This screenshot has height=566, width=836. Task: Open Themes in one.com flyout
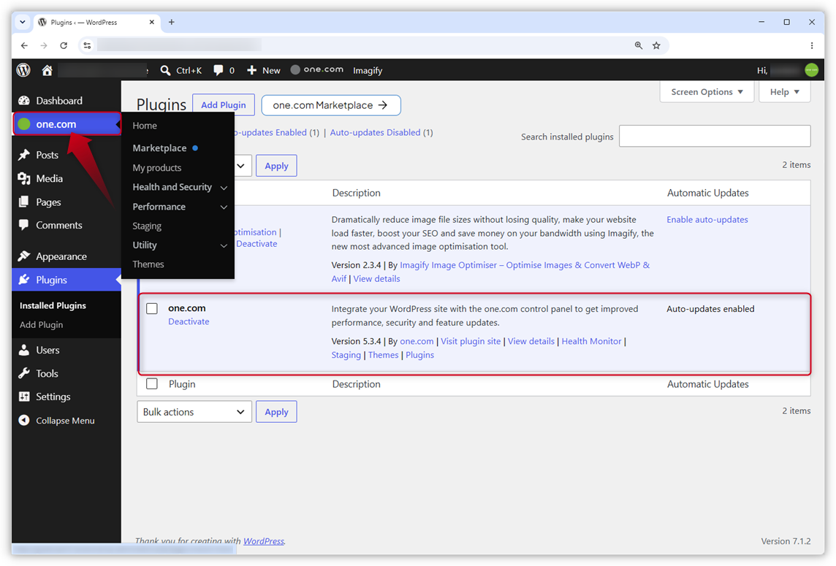[x=148, y=264]
